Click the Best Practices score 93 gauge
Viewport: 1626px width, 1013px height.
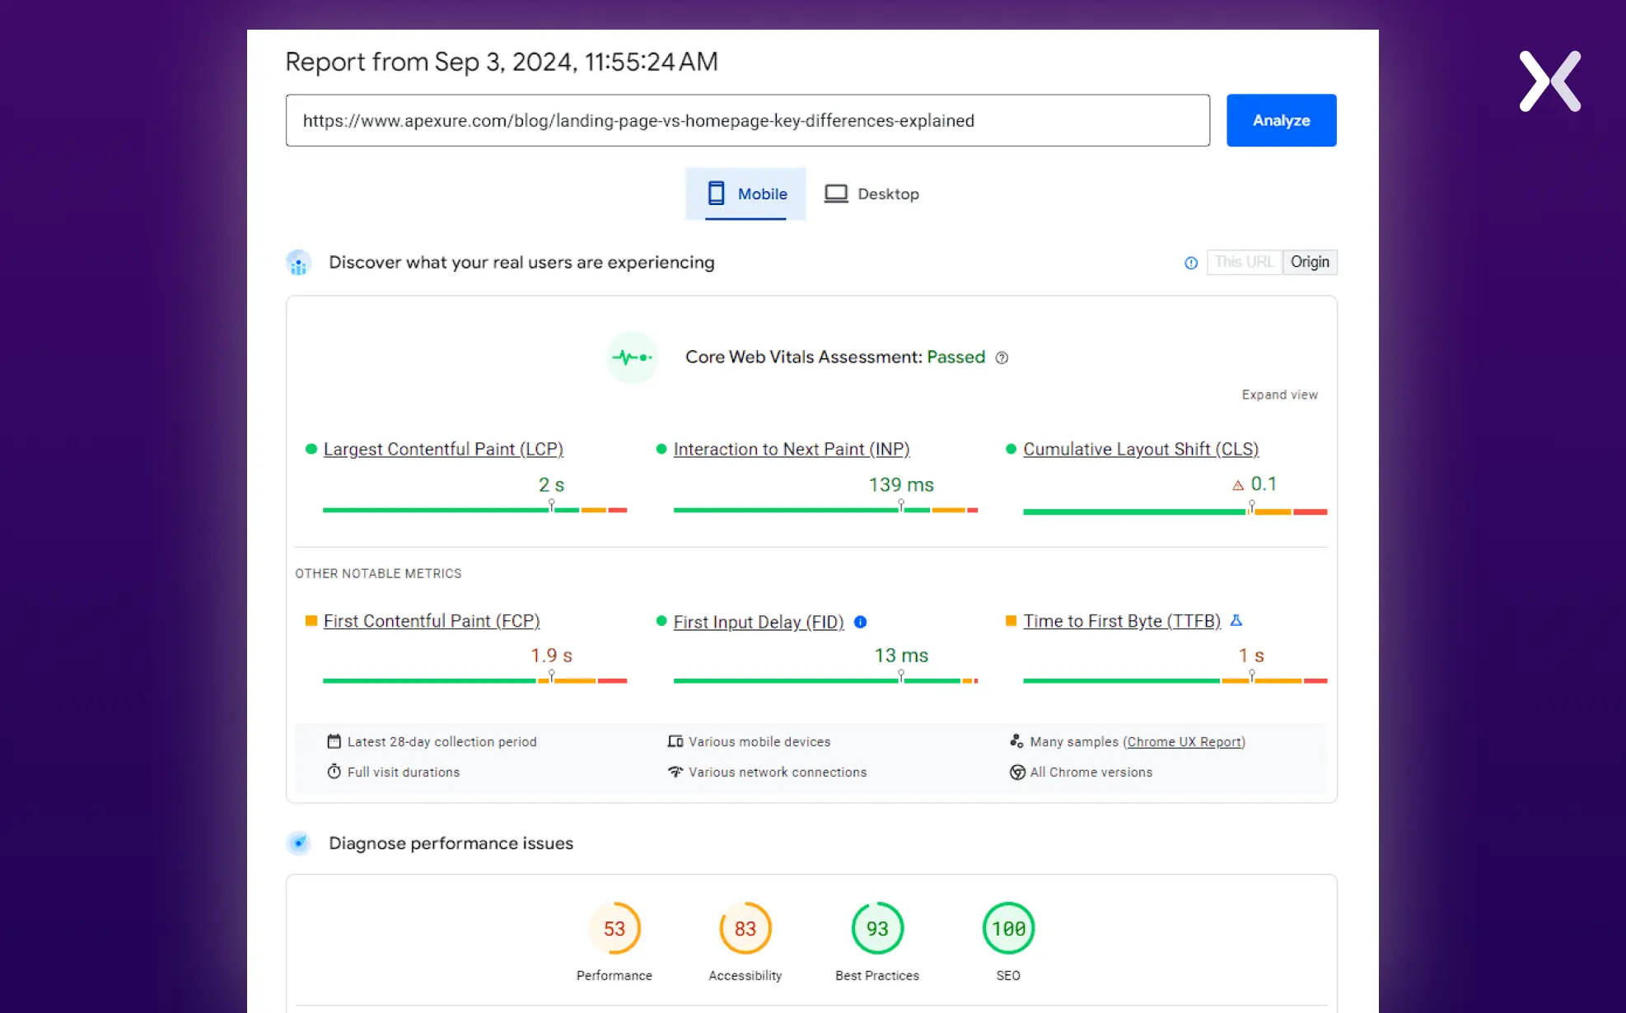(x=877, y=928)
